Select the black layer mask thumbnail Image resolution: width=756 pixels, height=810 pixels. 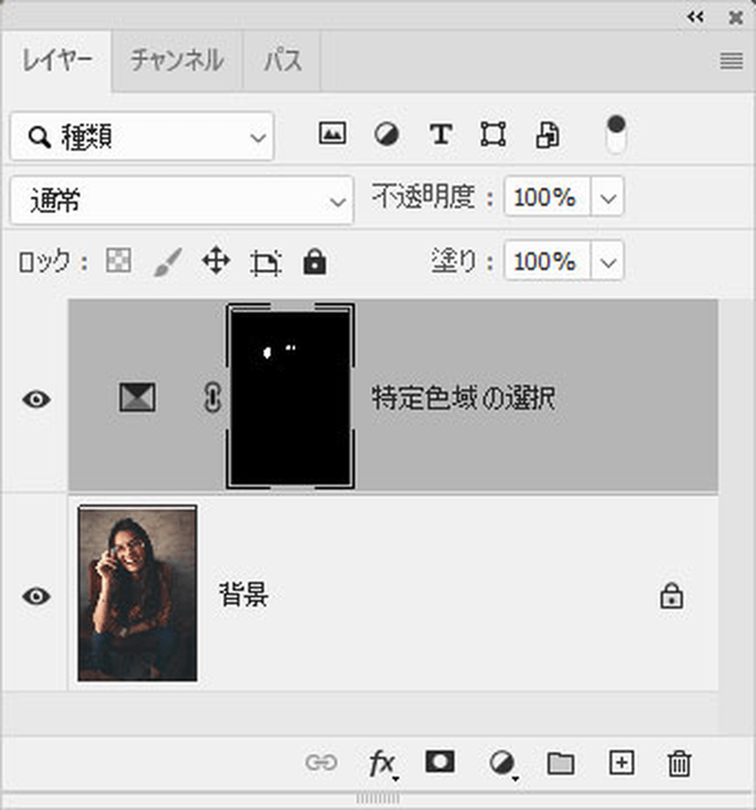click(290, 396)
